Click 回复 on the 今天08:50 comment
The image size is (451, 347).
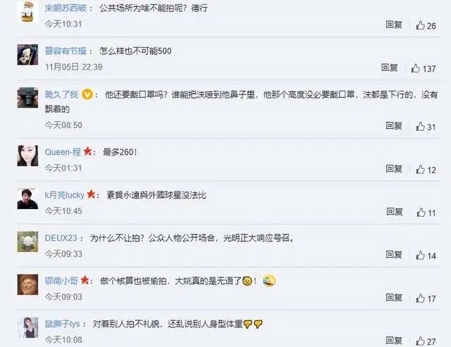pyautogui.click(x=394, y=126)
